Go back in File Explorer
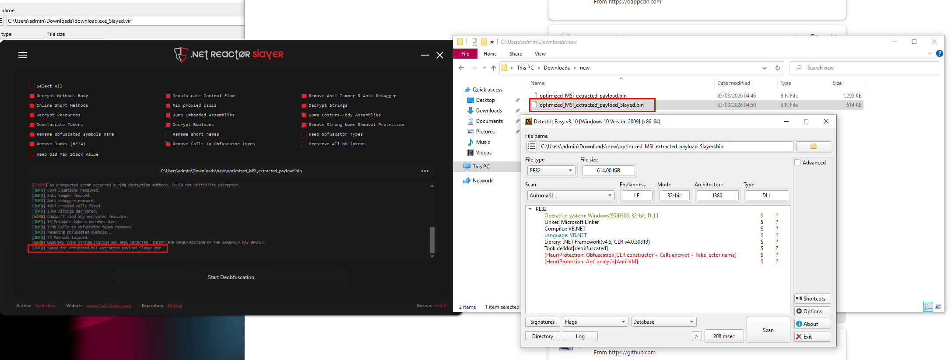 [x=461, y=68]
